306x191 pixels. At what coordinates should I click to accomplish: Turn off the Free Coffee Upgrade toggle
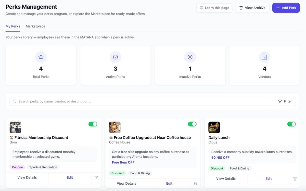pos(192,124)
